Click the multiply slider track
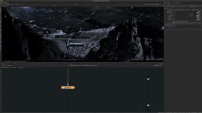The width and height of the screenshot is (202, 113). click(186, 17)
